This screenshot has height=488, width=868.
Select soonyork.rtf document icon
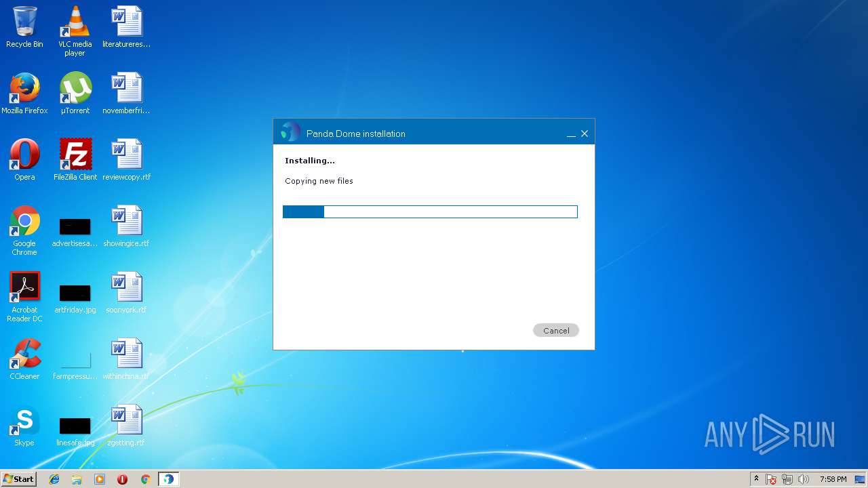point(126,293)
